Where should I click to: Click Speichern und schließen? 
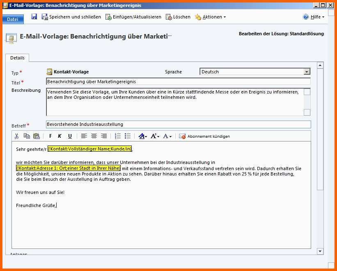coord(71,17)
